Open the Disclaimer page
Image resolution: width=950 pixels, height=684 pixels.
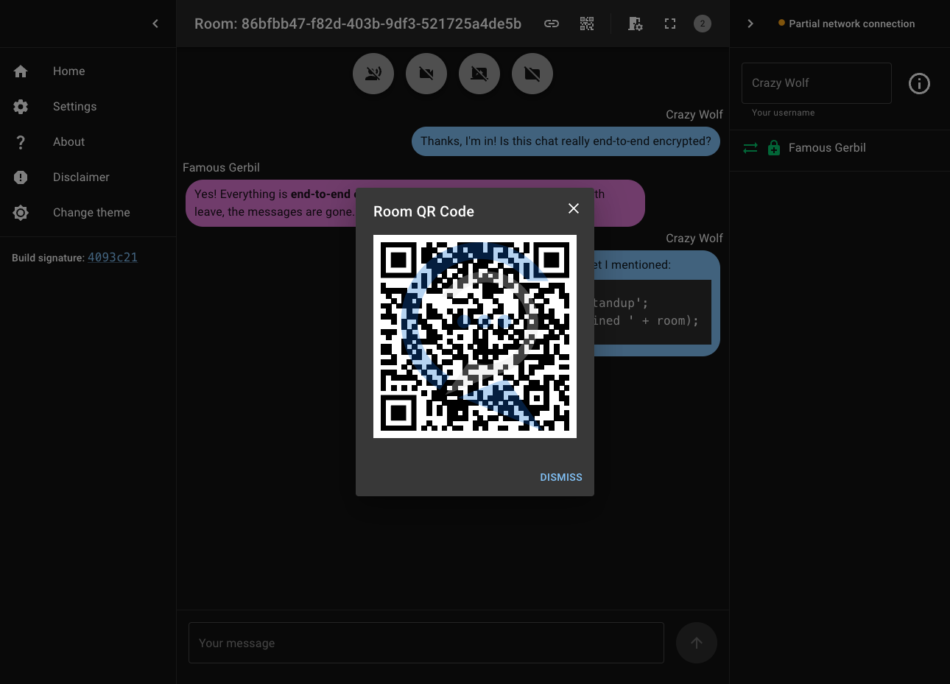(88, 177)
